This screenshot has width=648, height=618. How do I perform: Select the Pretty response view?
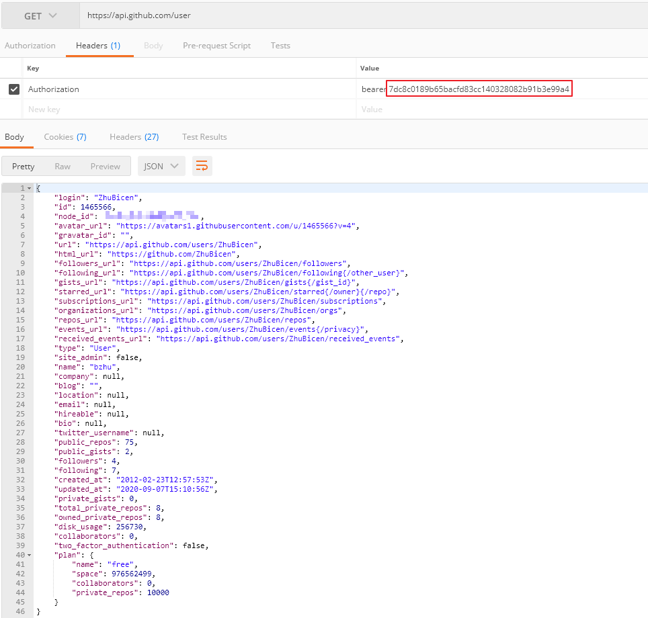[x=24, y=167]
